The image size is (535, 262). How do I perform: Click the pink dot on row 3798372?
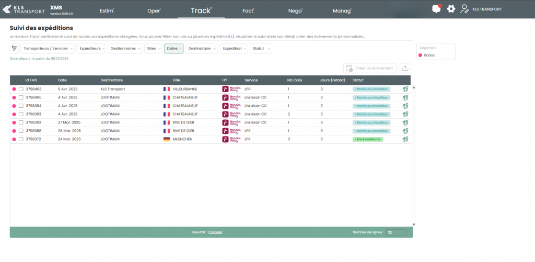click(14, 139)
